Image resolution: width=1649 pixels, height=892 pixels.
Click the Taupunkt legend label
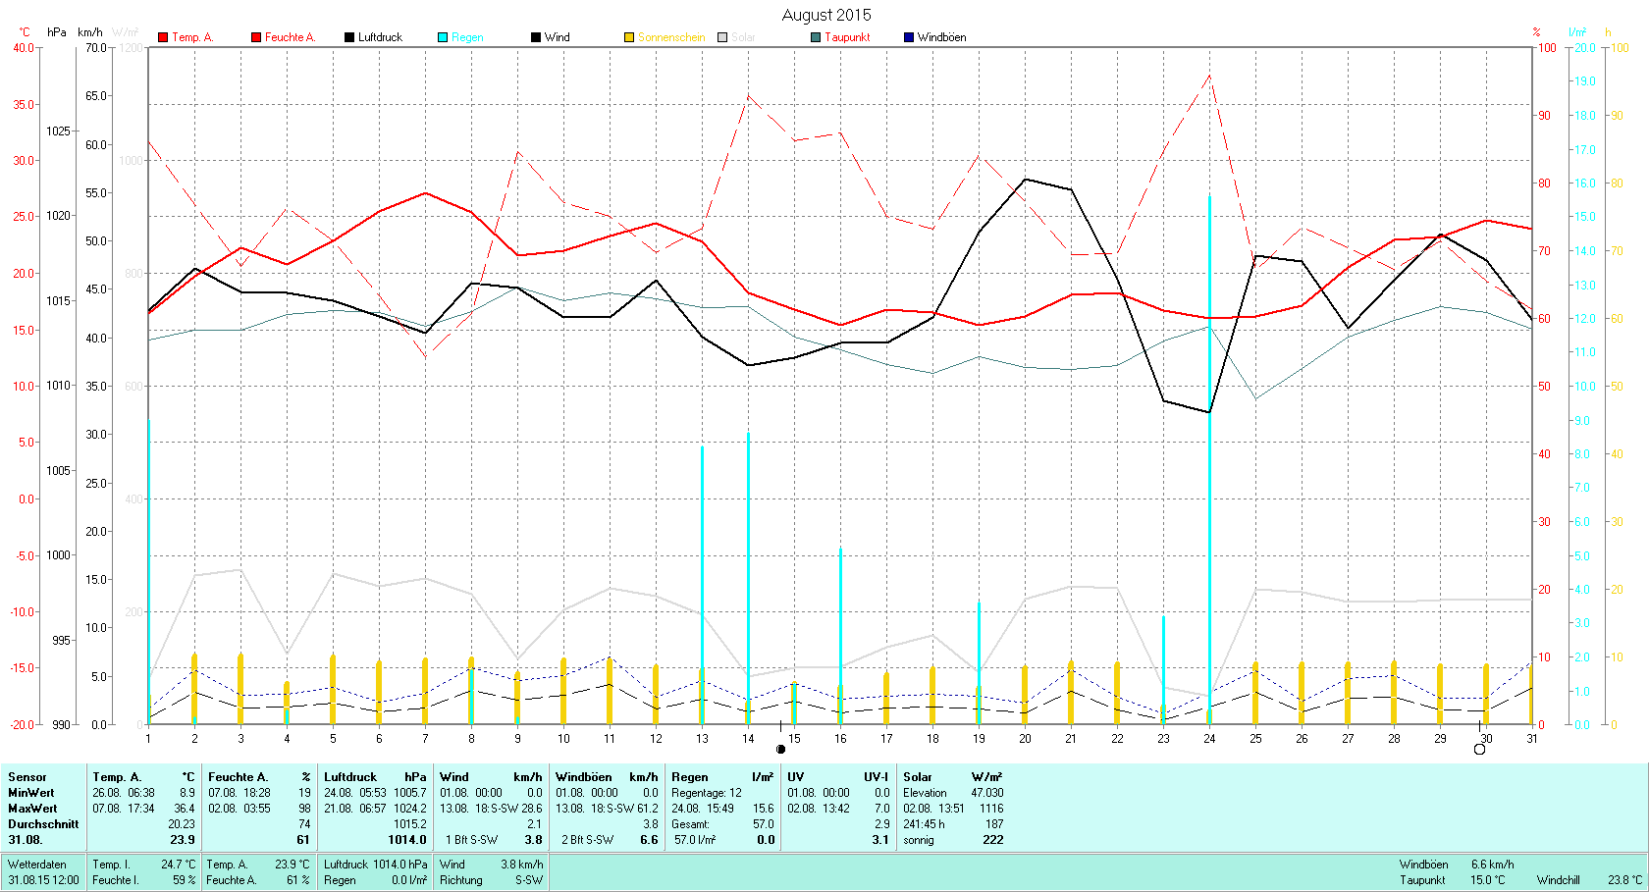847,37
